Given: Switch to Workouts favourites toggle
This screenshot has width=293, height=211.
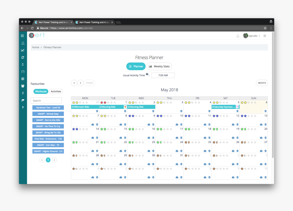Looking at the screenshot, I should click(41, 91).
